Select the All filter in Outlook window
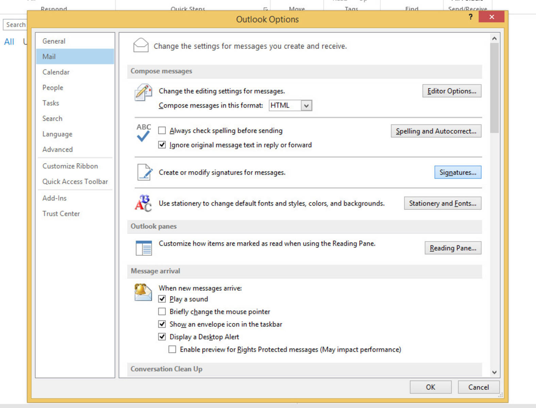 (9, 42)
